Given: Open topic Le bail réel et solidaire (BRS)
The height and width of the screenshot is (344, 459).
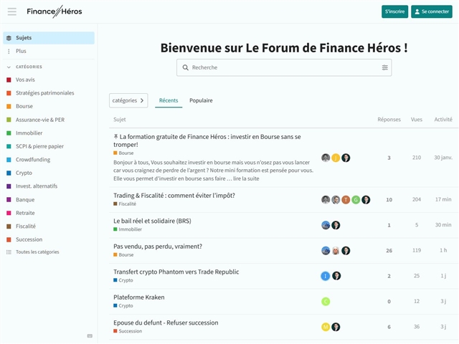Looking at the screenshot, I should click(152, 221).
